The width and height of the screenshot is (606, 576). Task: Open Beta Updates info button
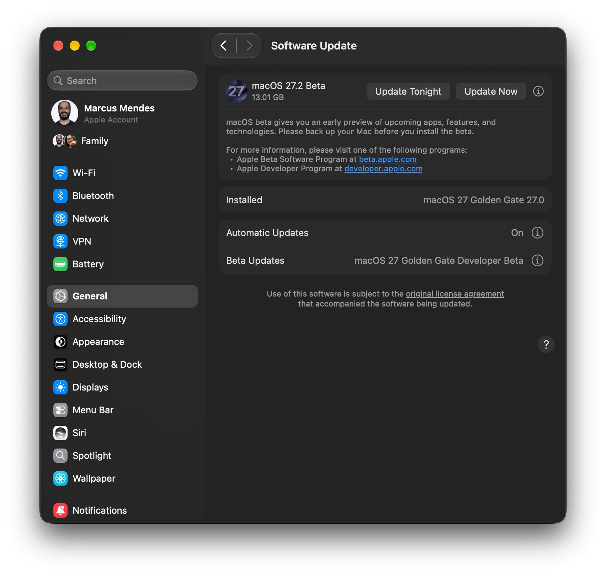pyautogui.click(x=537, y=260)
